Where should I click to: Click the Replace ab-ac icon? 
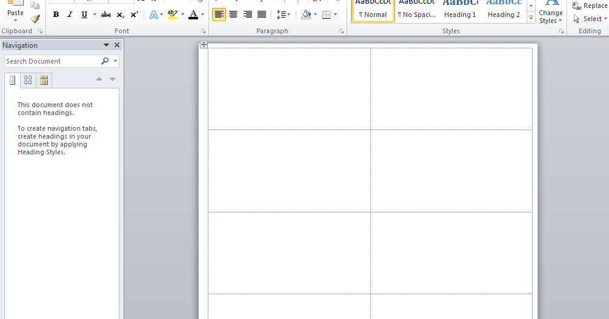coord(577,5)
